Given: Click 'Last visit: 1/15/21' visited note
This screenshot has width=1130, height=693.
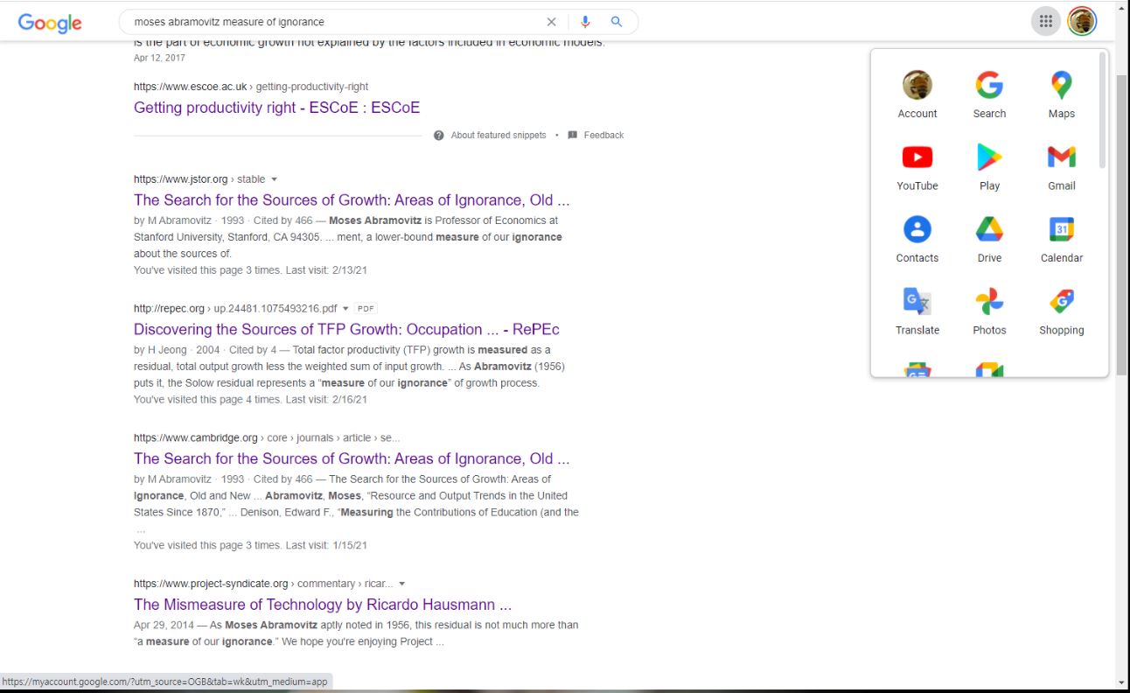Looking at the screenshot, I should point(326,545).
